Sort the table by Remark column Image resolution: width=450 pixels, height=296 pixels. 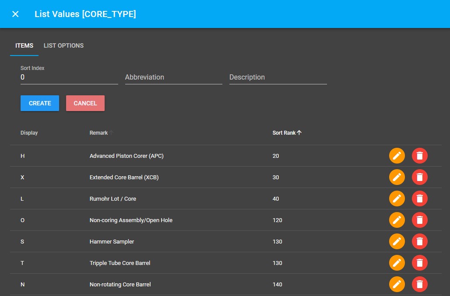coord(99,133)
